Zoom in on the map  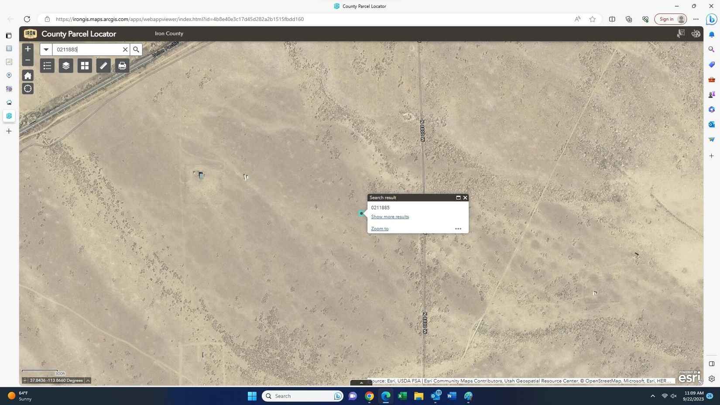point(28,49)
